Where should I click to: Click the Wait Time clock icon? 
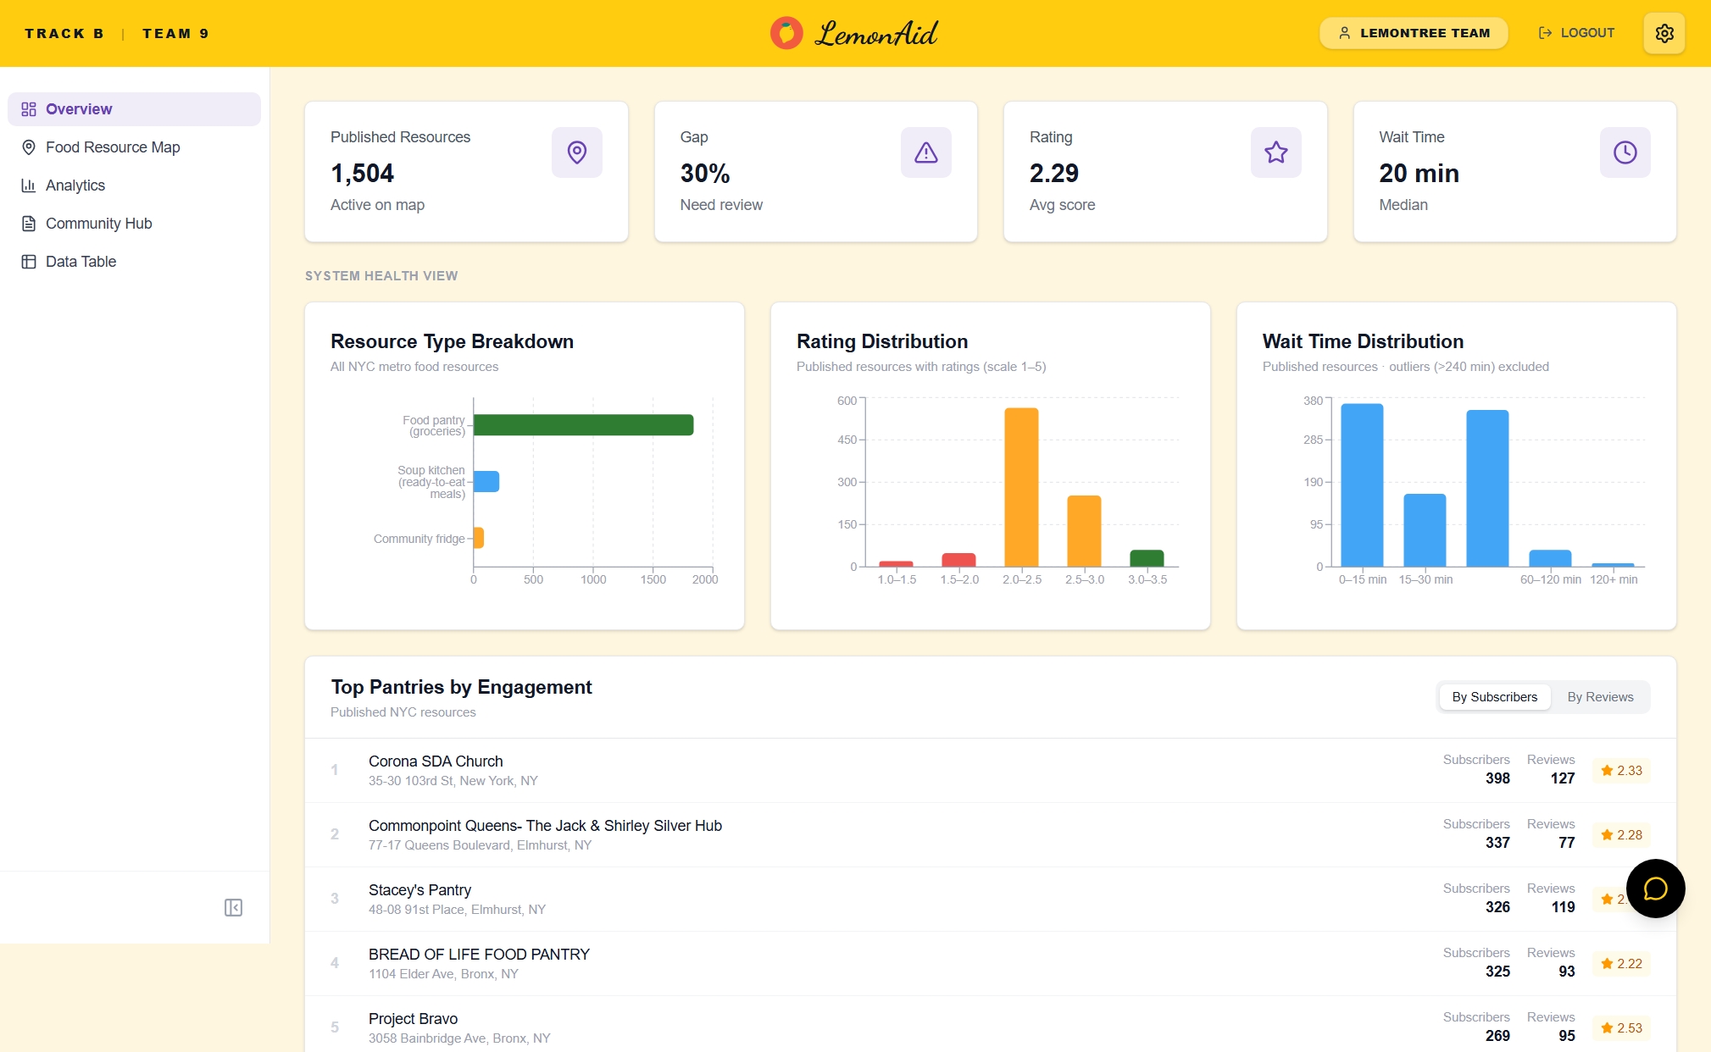pyautogui.click(x=1625, y=152)
